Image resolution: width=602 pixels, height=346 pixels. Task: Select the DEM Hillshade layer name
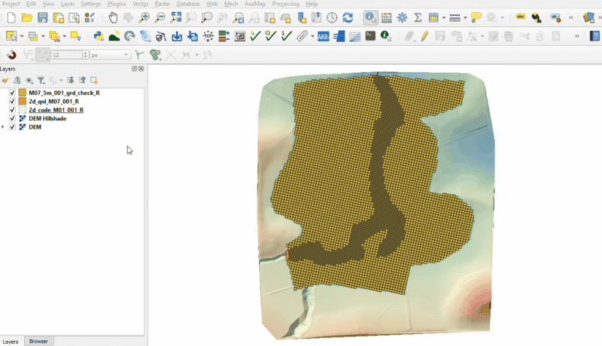47,119
